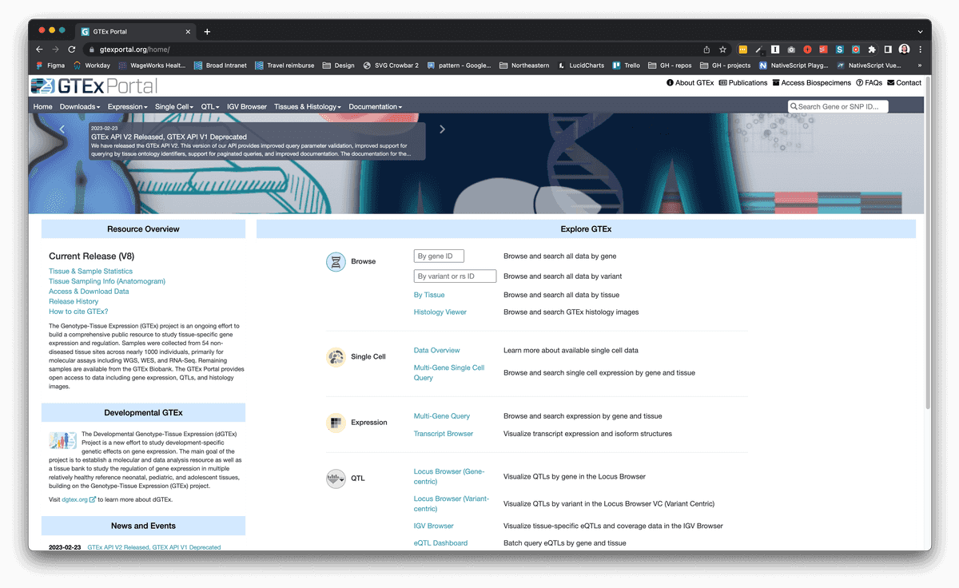Advance the news carousel with the right arrow
The height and width of the screenshot is (588, 959).
pyautogui.click(x=442, y=128)
